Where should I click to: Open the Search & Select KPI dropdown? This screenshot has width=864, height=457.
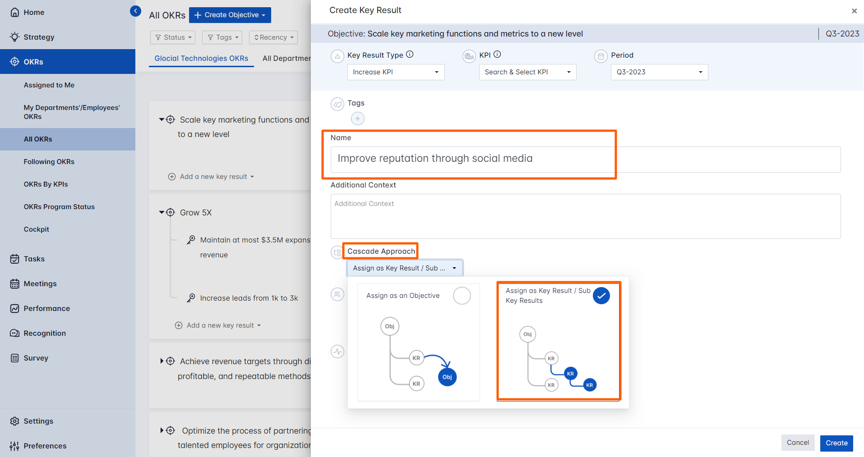tap(527, 72)
